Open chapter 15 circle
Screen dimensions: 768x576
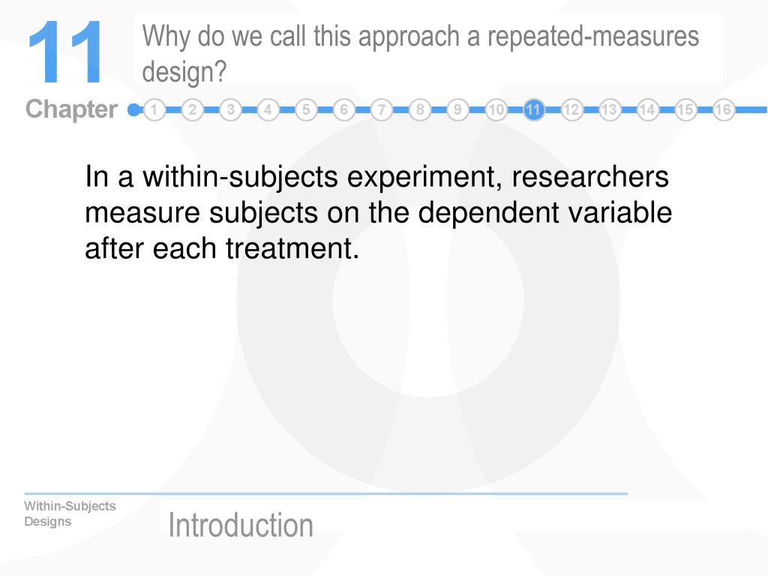coord(685,109)
